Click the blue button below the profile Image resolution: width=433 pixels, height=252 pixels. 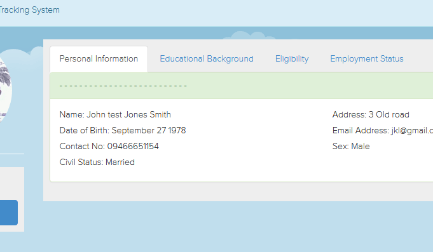tap(9, 213)
